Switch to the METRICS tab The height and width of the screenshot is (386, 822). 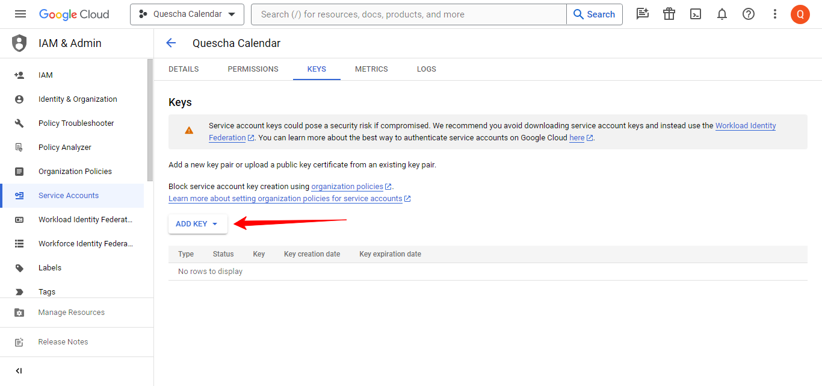[x=371, y=69]
